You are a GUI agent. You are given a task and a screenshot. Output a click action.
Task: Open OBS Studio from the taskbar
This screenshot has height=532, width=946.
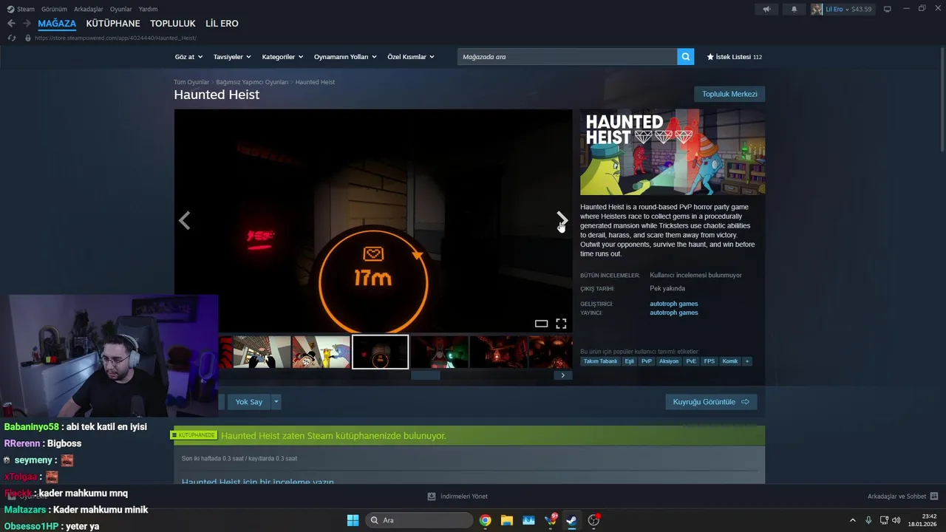[593, 520]
